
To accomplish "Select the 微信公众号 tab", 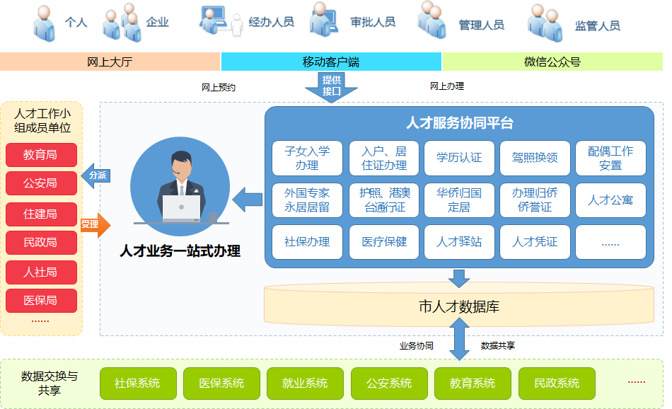I will pos(552,62).
